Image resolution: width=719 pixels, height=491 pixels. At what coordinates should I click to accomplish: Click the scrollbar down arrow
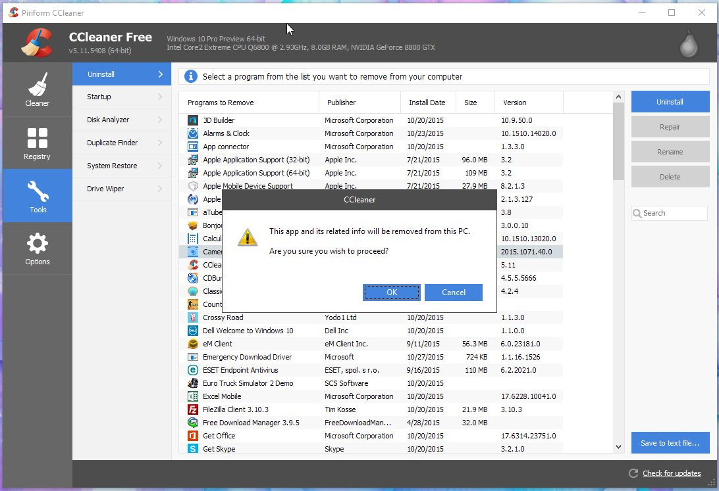pyautogui.click(x=618, y=447)
